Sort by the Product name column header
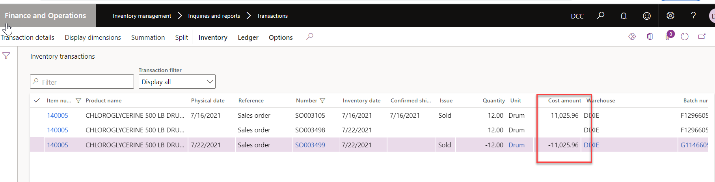This screenshot has width=715, height=182. pos(104,100)
